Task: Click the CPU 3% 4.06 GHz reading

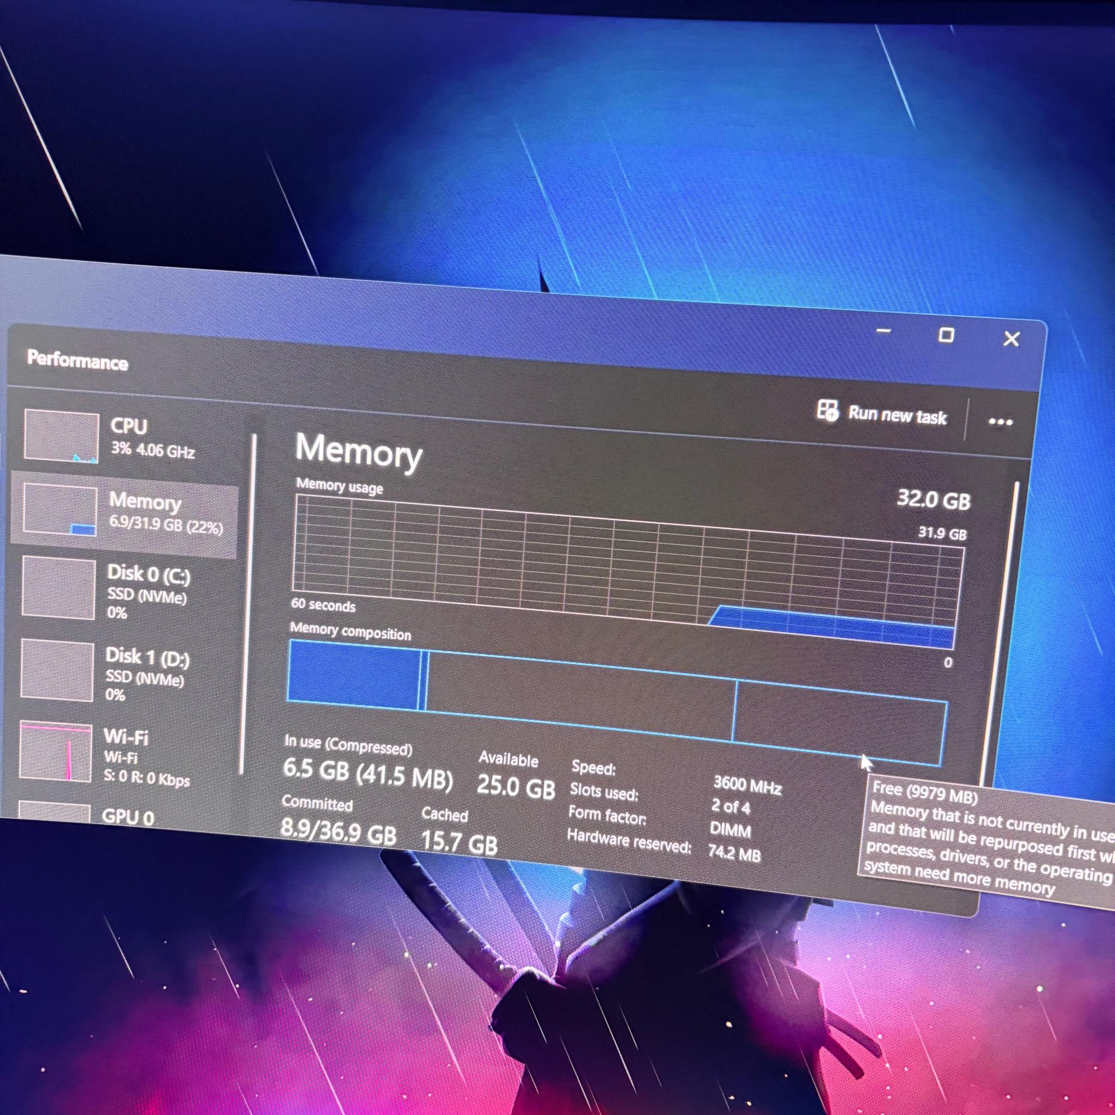Action: pyautogui.click(x=152, y=450)
